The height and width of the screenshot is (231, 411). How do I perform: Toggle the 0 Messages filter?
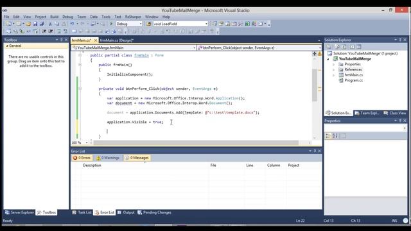click(x=137, y=158)
